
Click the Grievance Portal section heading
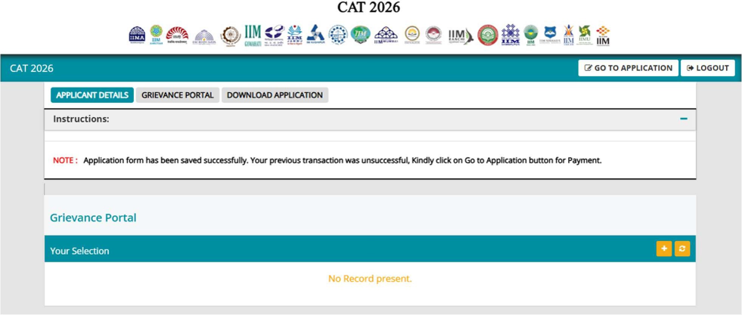pos(93,218)
